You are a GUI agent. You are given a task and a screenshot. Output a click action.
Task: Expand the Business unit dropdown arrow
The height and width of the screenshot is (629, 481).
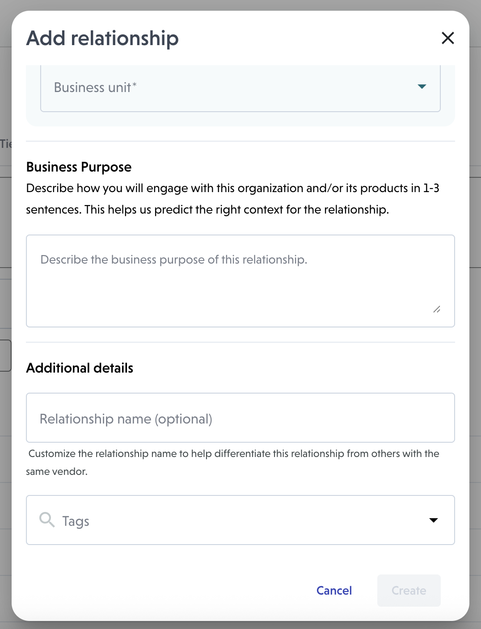(x=422, y=87)
